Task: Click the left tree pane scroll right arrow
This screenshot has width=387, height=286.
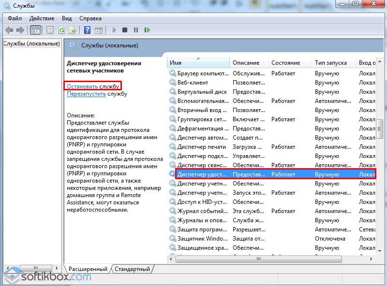Action: (57, 268)
